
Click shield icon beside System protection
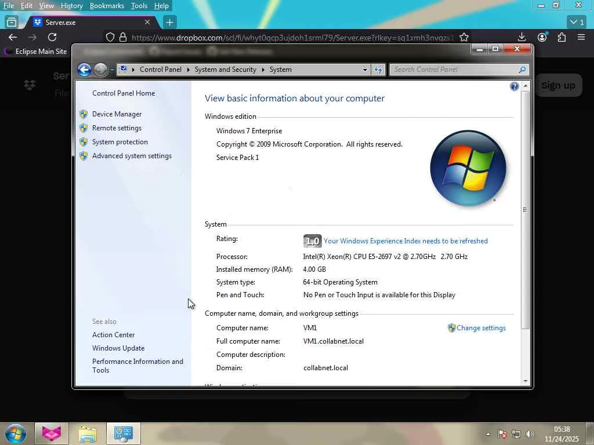(x=84, y=142)
